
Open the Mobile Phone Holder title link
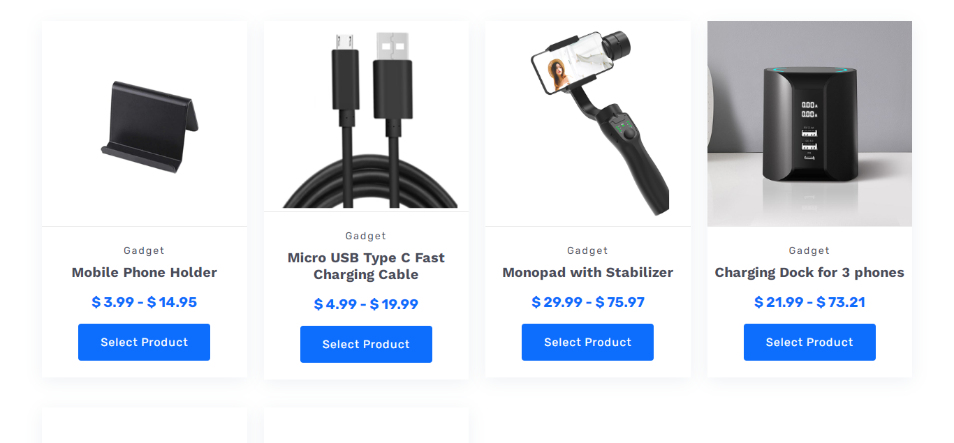click(x=145, y=272)
